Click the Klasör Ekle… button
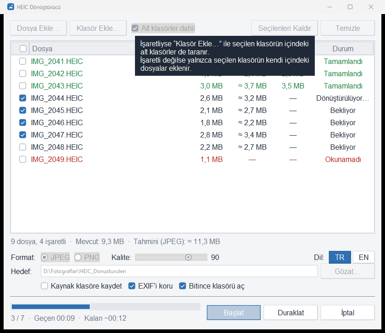 coord(98,28)
